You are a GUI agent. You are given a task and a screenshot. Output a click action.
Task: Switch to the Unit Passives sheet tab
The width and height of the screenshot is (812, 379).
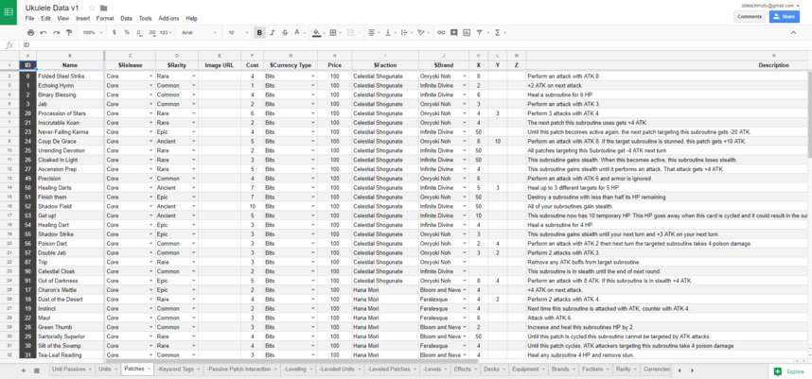point(72,370)
